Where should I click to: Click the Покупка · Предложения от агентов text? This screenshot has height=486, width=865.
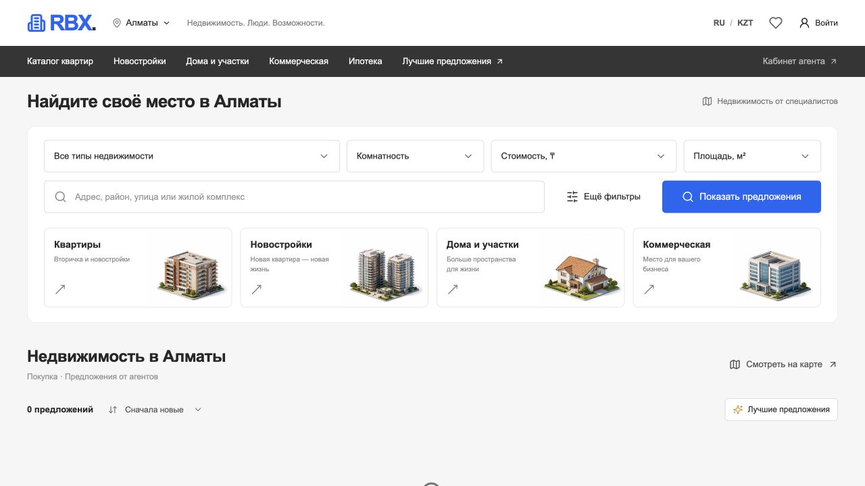[x=93, y=377]
